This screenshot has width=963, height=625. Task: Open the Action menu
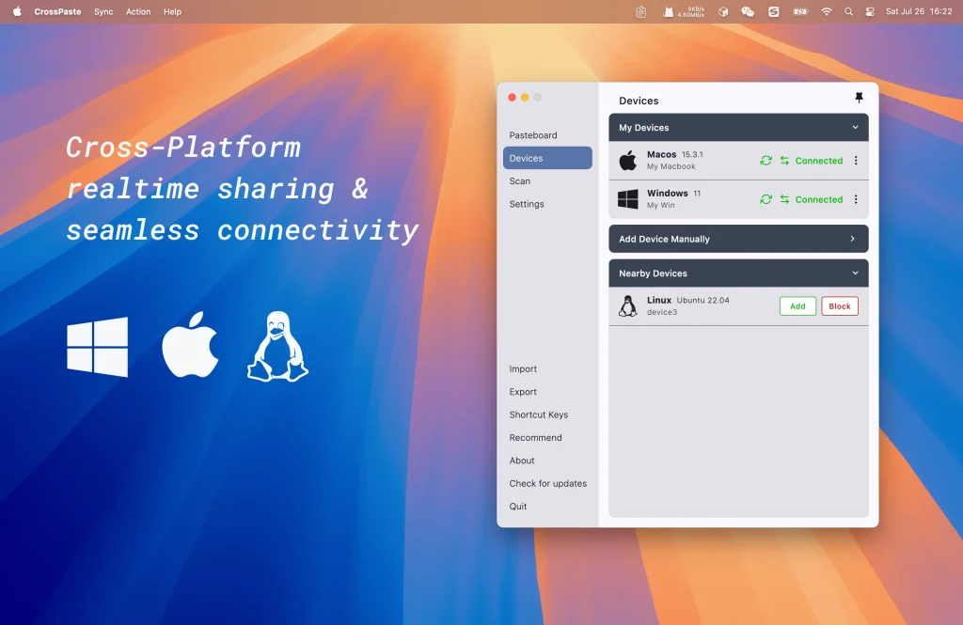(138, 11)
